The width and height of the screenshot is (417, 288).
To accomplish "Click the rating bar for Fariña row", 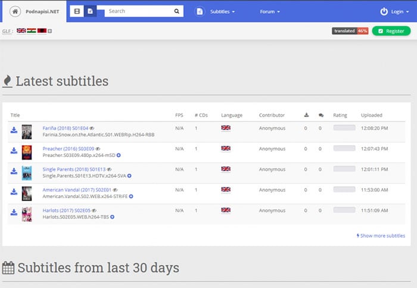I will click(x=344, y=128).
